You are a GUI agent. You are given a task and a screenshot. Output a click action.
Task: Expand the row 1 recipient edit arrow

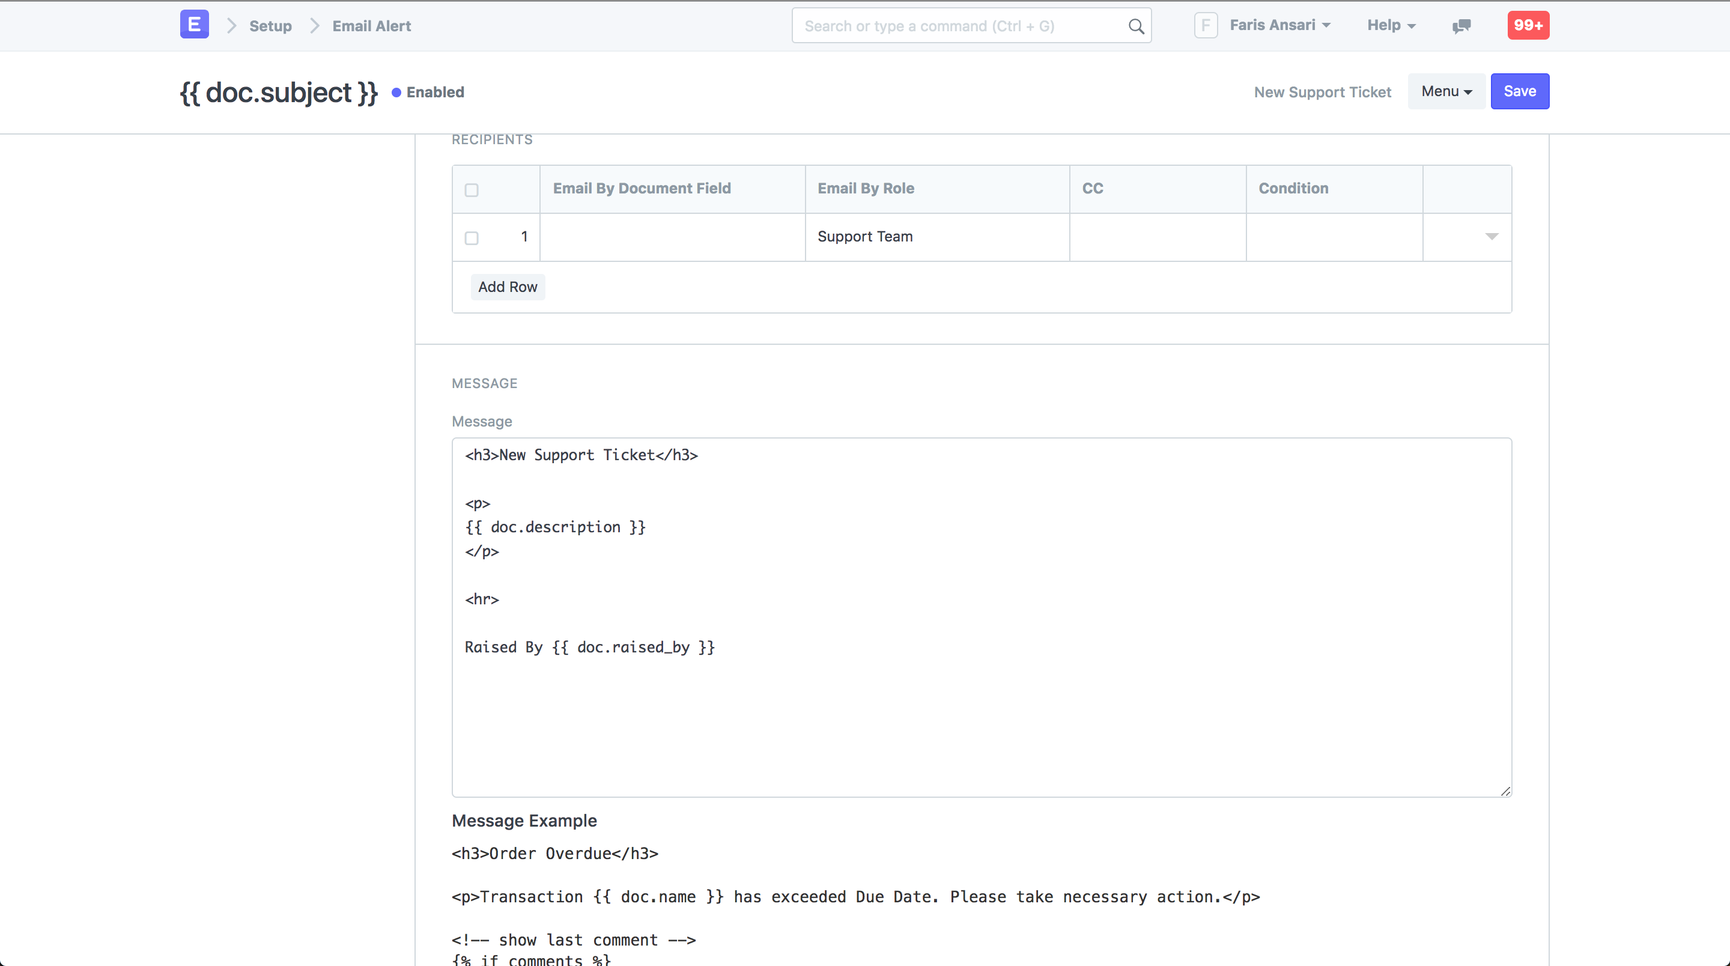[1491, 237]
